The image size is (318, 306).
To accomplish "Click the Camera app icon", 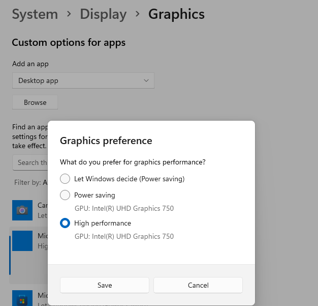I will [22, 210].
